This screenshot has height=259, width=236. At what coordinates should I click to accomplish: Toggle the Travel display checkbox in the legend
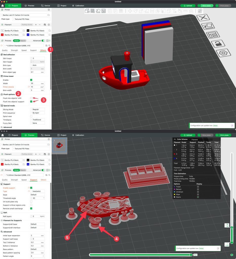pyautogui.click(x=198, y=187)
